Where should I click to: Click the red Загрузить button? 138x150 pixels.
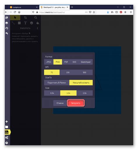[76, 103]
